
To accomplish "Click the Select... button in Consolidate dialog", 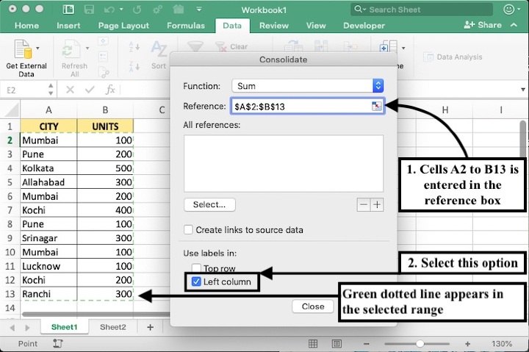I will point(209,204).
